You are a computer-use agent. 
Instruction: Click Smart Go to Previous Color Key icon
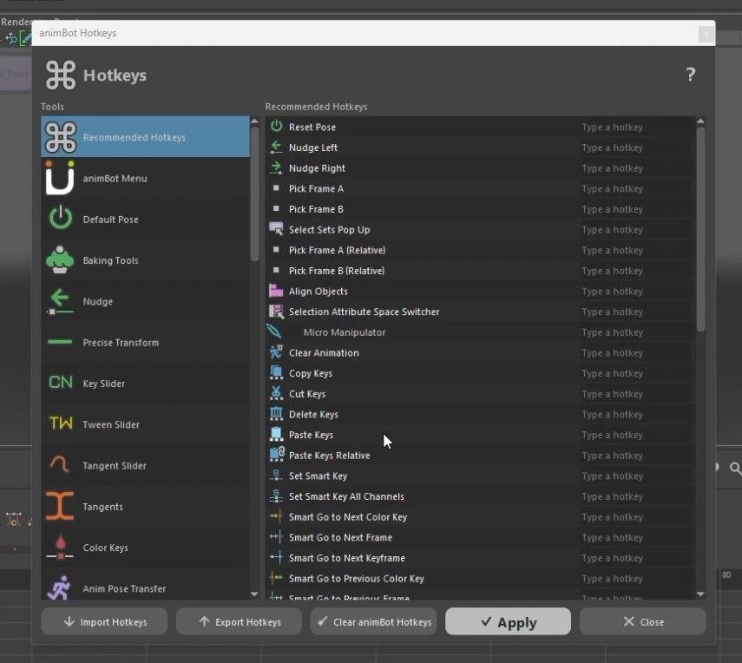[276, 577]
